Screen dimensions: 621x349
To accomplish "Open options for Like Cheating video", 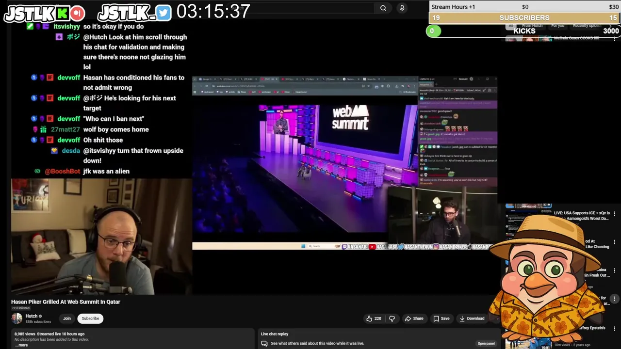I will pyautogui.click(x=615, y=242).
